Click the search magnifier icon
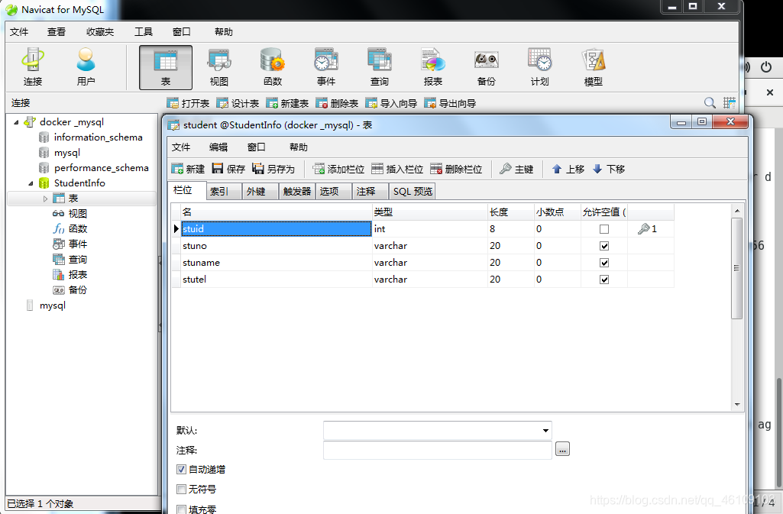The height and width of the screenshot is (514, 783). point(710,103)
